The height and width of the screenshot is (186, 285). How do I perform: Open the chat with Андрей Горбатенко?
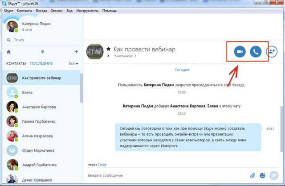coord(41,165)
